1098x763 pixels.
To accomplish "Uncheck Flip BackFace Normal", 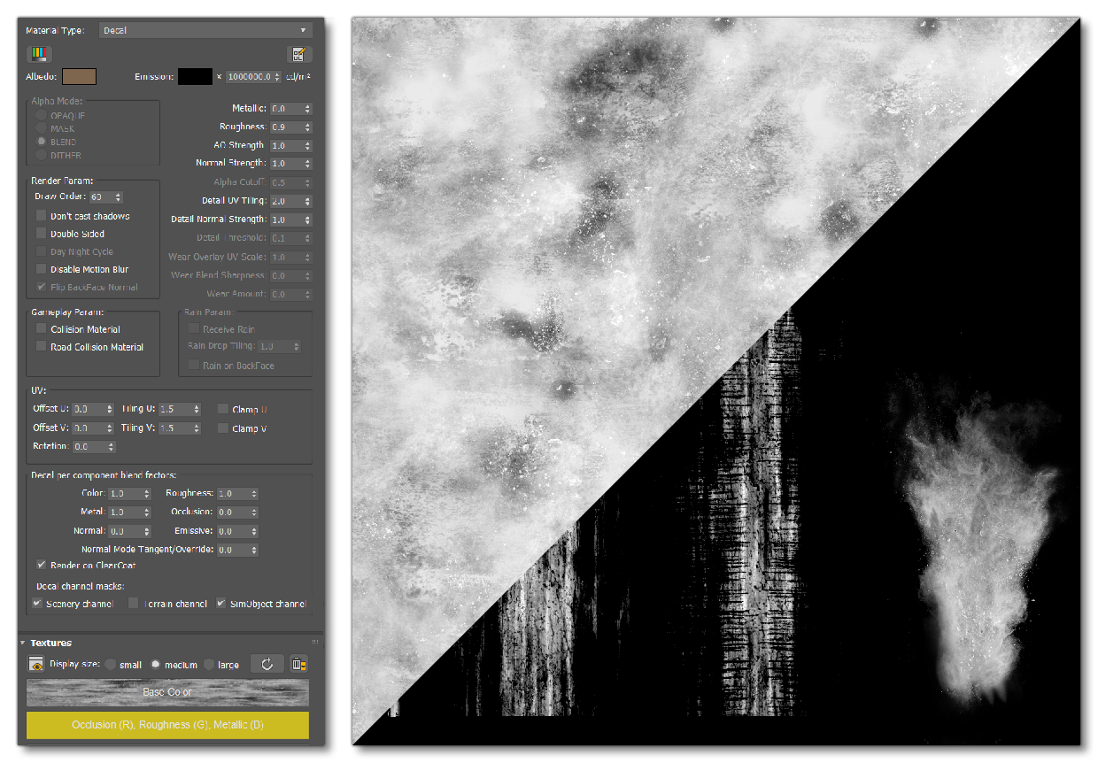I will click(x=40, y=287).
